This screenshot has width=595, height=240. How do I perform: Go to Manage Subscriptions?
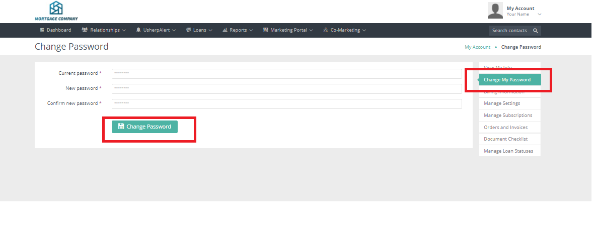(x=507, y=115)
